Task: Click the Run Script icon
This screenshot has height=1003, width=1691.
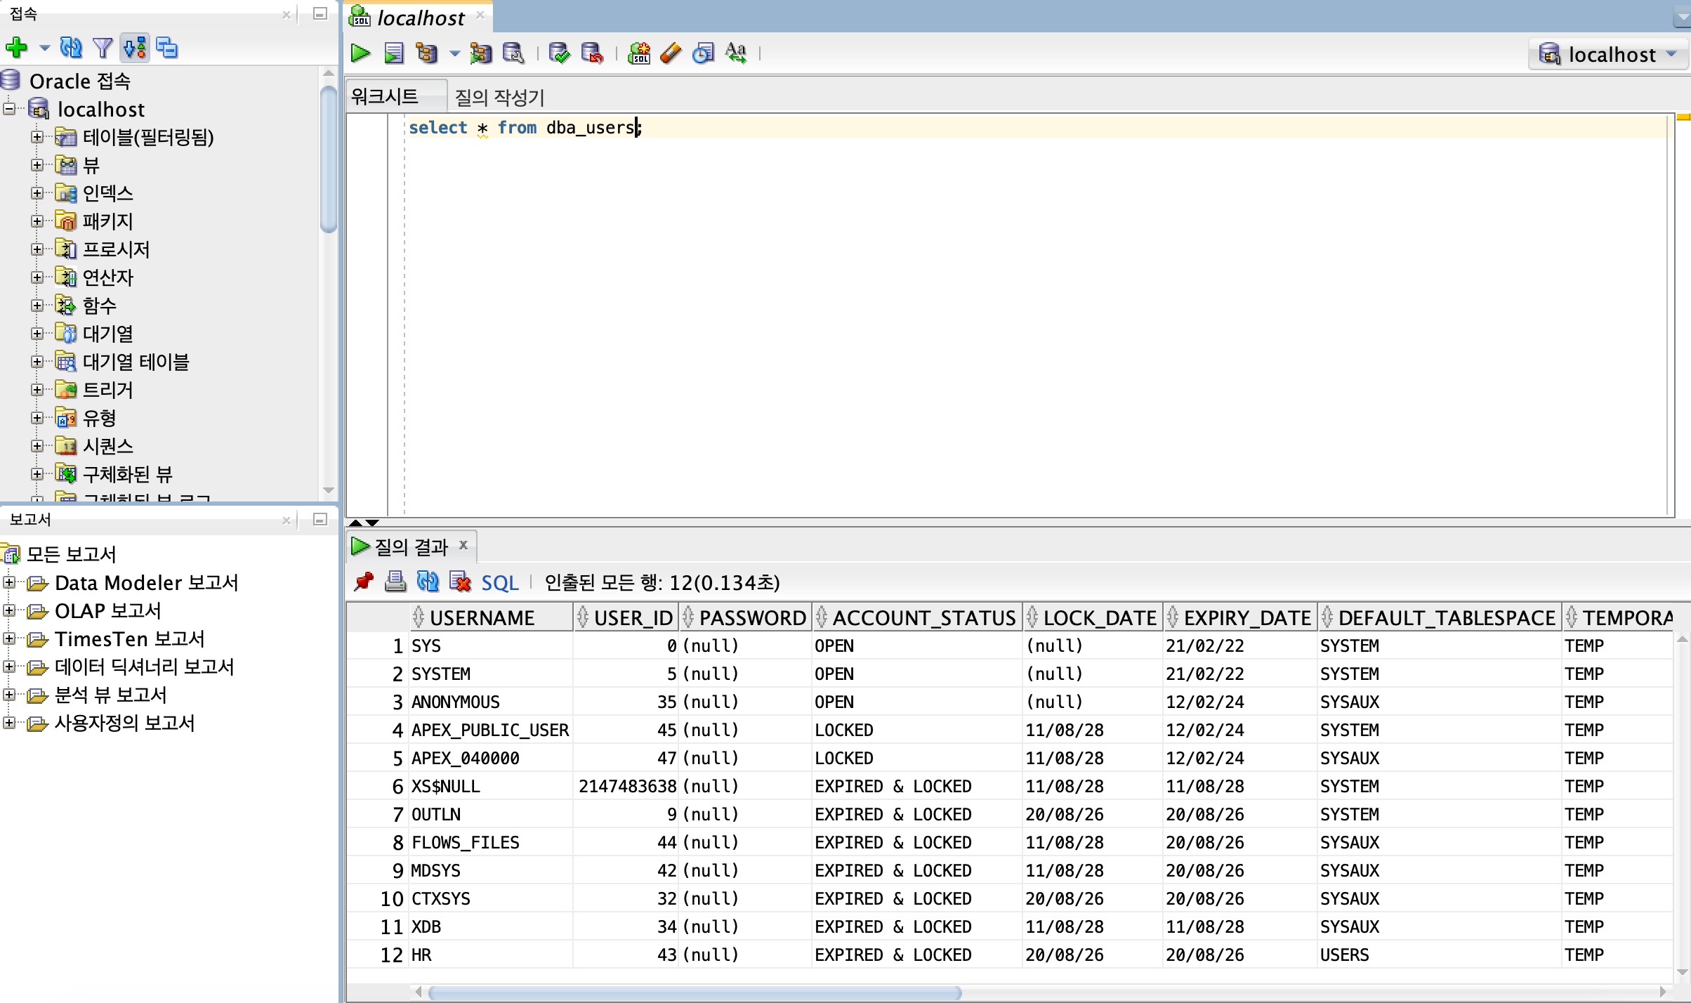Action: (394, 53)
